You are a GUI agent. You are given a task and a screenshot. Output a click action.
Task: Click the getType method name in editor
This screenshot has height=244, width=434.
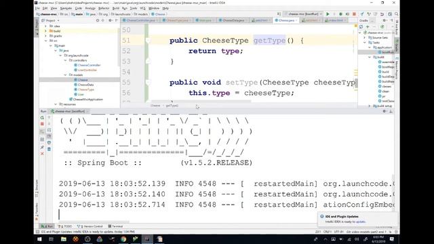coord(269,41)
